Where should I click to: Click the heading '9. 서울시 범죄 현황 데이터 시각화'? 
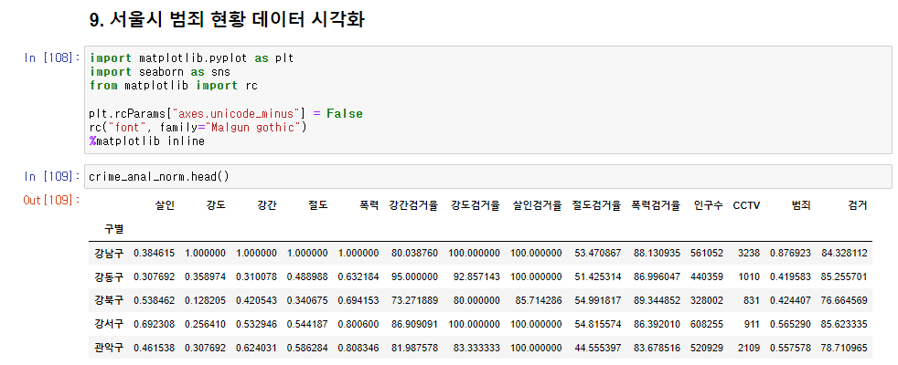click(228, 21)
